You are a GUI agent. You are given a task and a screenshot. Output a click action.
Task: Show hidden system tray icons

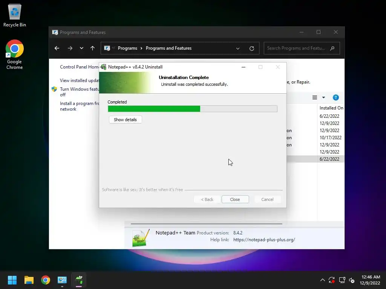point(323,280)
